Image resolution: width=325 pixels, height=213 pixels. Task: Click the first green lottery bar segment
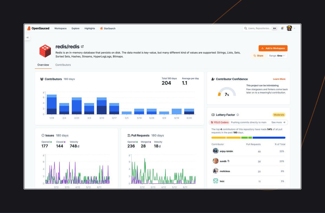click(244, 138)
